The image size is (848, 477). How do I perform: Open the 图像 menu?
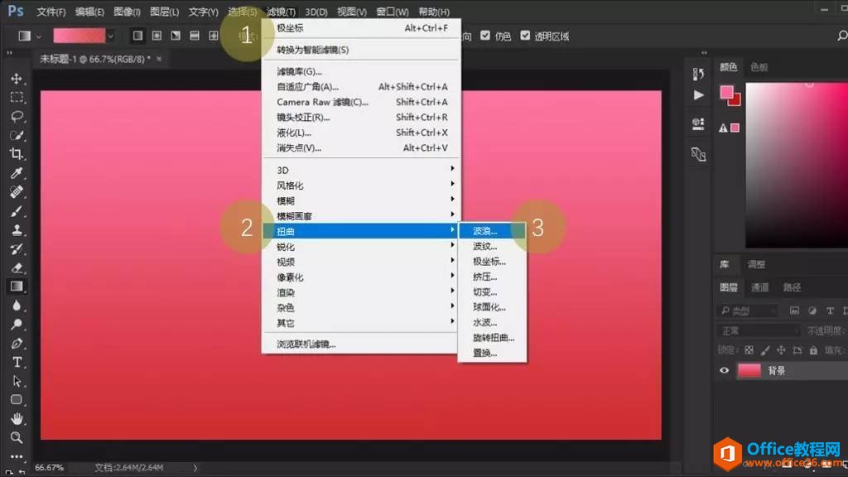(x=126, y=12)
